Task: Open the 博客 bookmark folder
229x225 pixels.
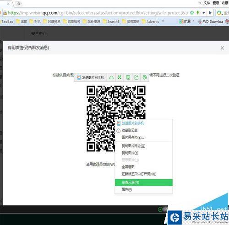Action: point(22,21)
